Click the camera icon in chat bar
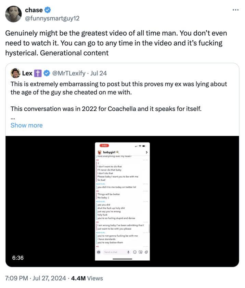The width and height of the screenshot is (245, 288). tap(99, 252)
